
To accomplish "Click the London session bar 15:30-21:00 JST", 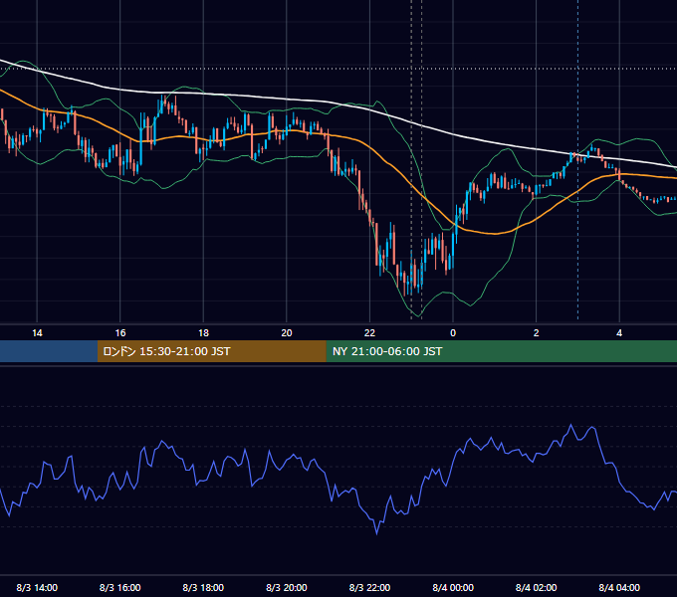I will point(211,351).
